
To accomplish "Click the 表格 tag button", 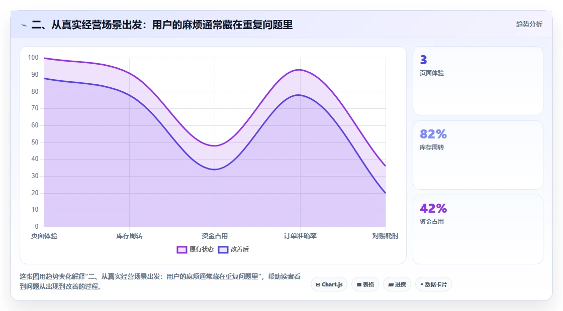I will pos(365,284).
